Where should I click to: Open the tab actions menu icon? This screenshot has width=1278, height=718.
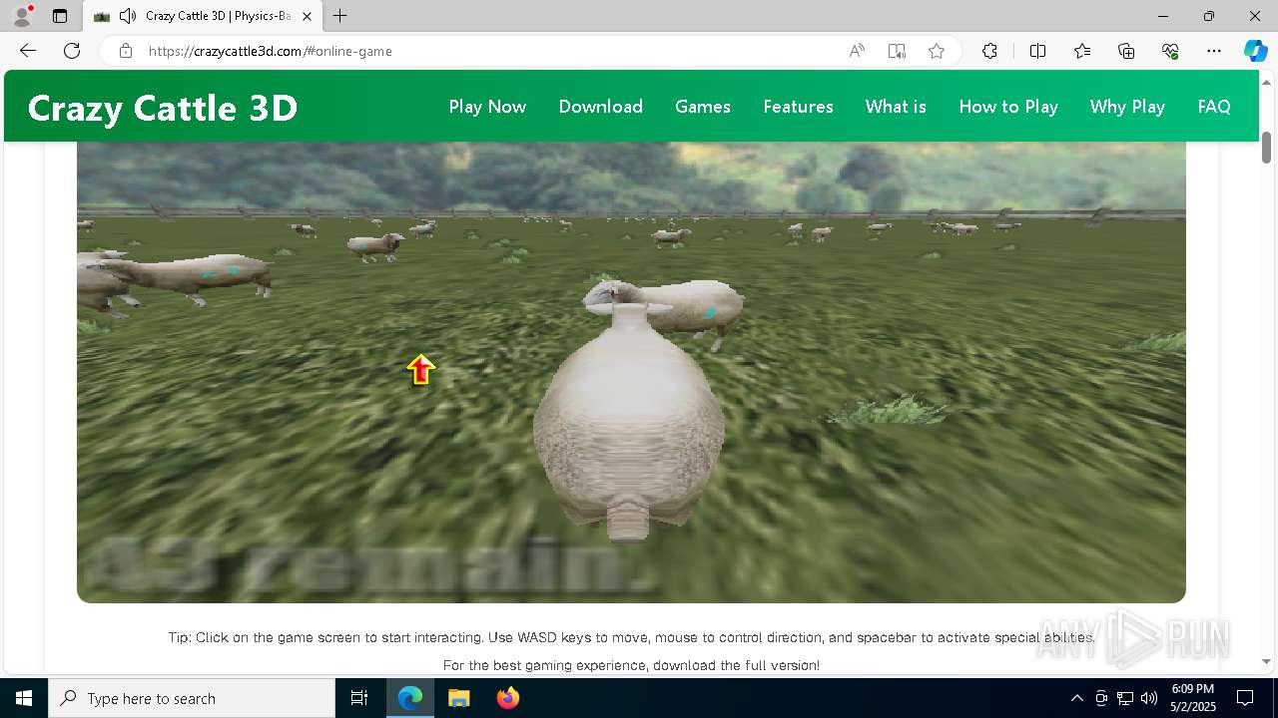pos(60,16)
